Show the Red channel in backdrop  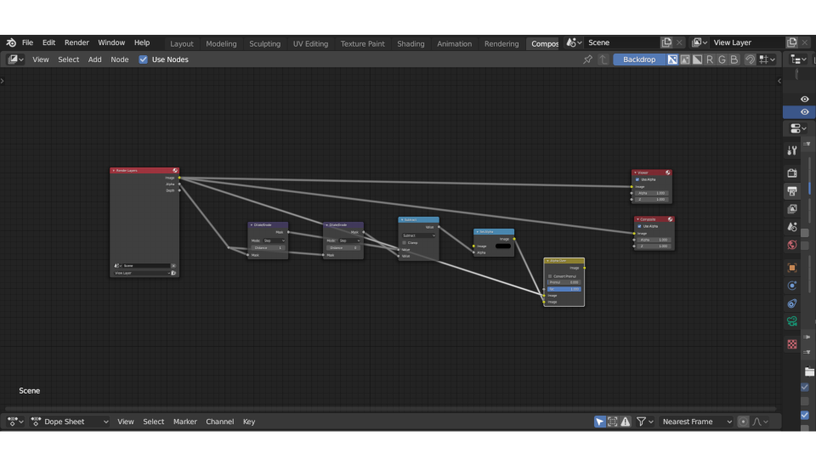click(710, 59)
